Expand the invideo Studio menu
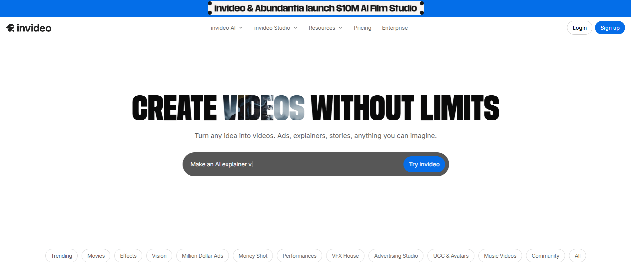 point(276,28)
